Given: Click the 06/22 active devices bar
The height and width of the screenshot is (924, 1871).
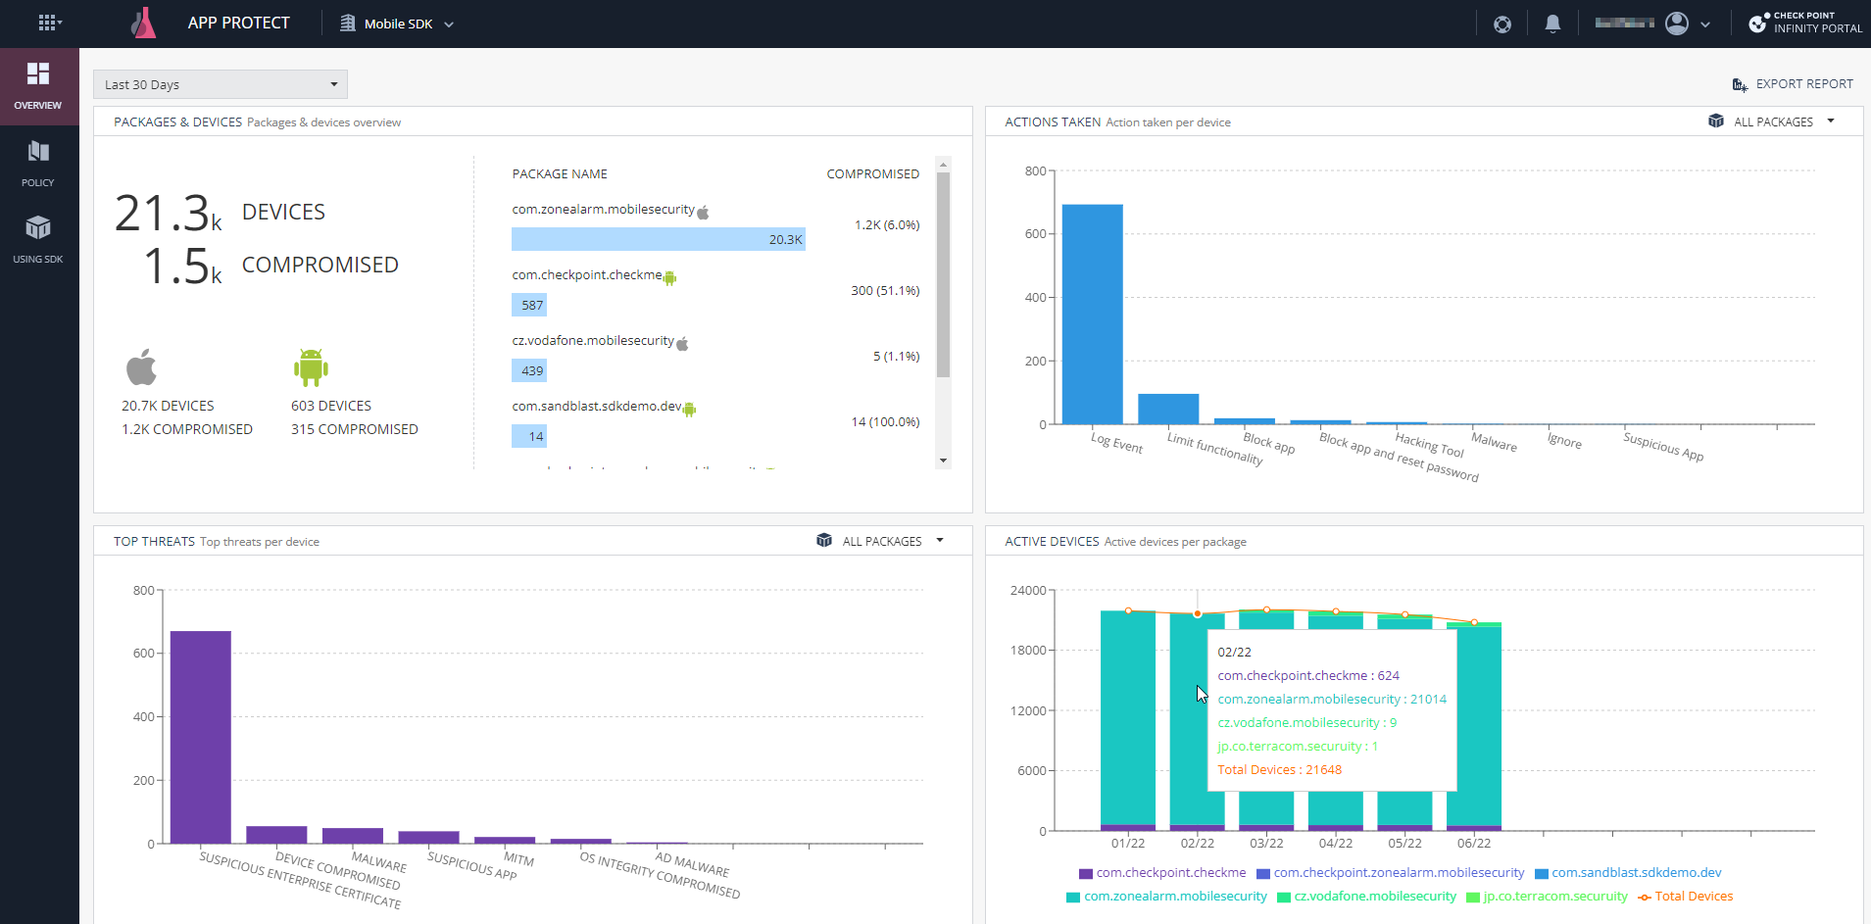Looking at the screenshot, I should pos(1474,727).
